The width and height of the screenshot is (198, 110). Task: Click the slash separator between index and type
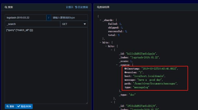(x=49, y=18)
